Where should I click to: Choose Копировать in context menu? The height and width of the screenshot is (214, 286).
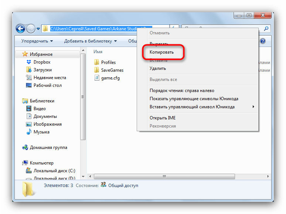tap(161, 52)
